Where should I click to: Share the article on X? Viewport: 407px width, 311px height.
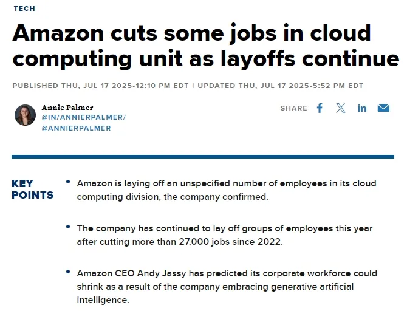click(341, 108)
